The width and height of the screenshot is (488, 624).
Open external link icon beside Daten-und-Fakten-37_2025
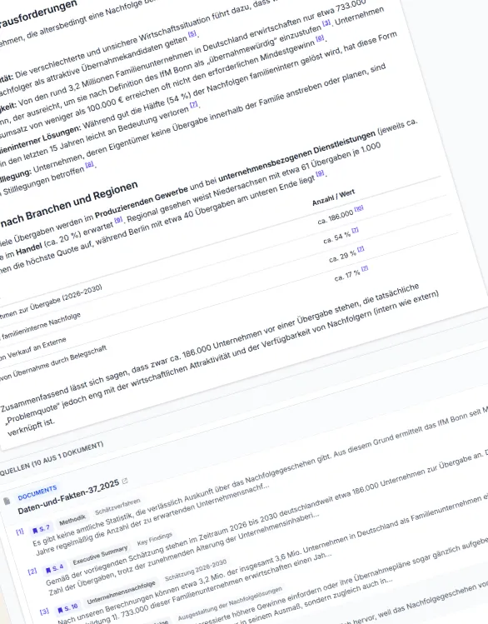(125, 482)
